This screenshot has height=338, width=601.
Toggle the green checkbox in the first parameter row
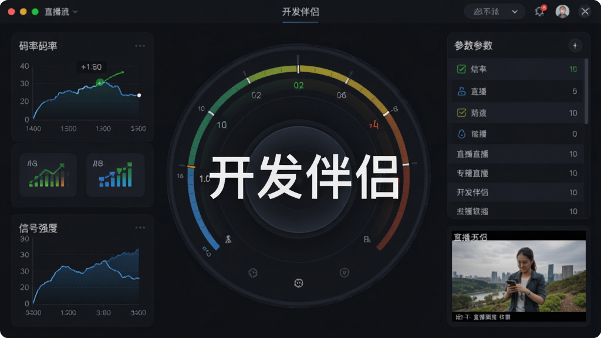[461, 69]
